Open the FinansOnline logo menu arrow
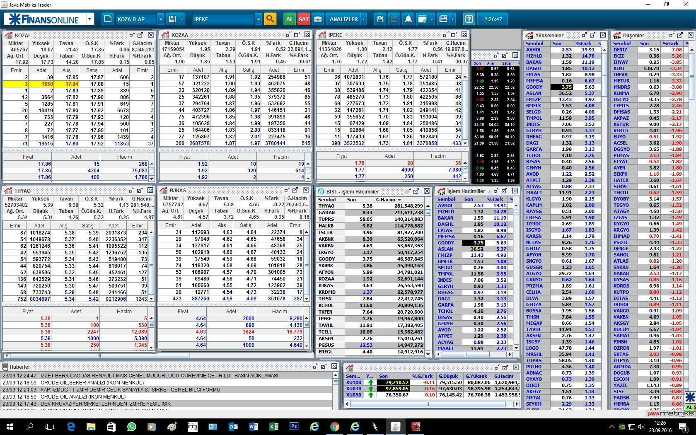The image size is (696, 435). [x=89, y=19]
